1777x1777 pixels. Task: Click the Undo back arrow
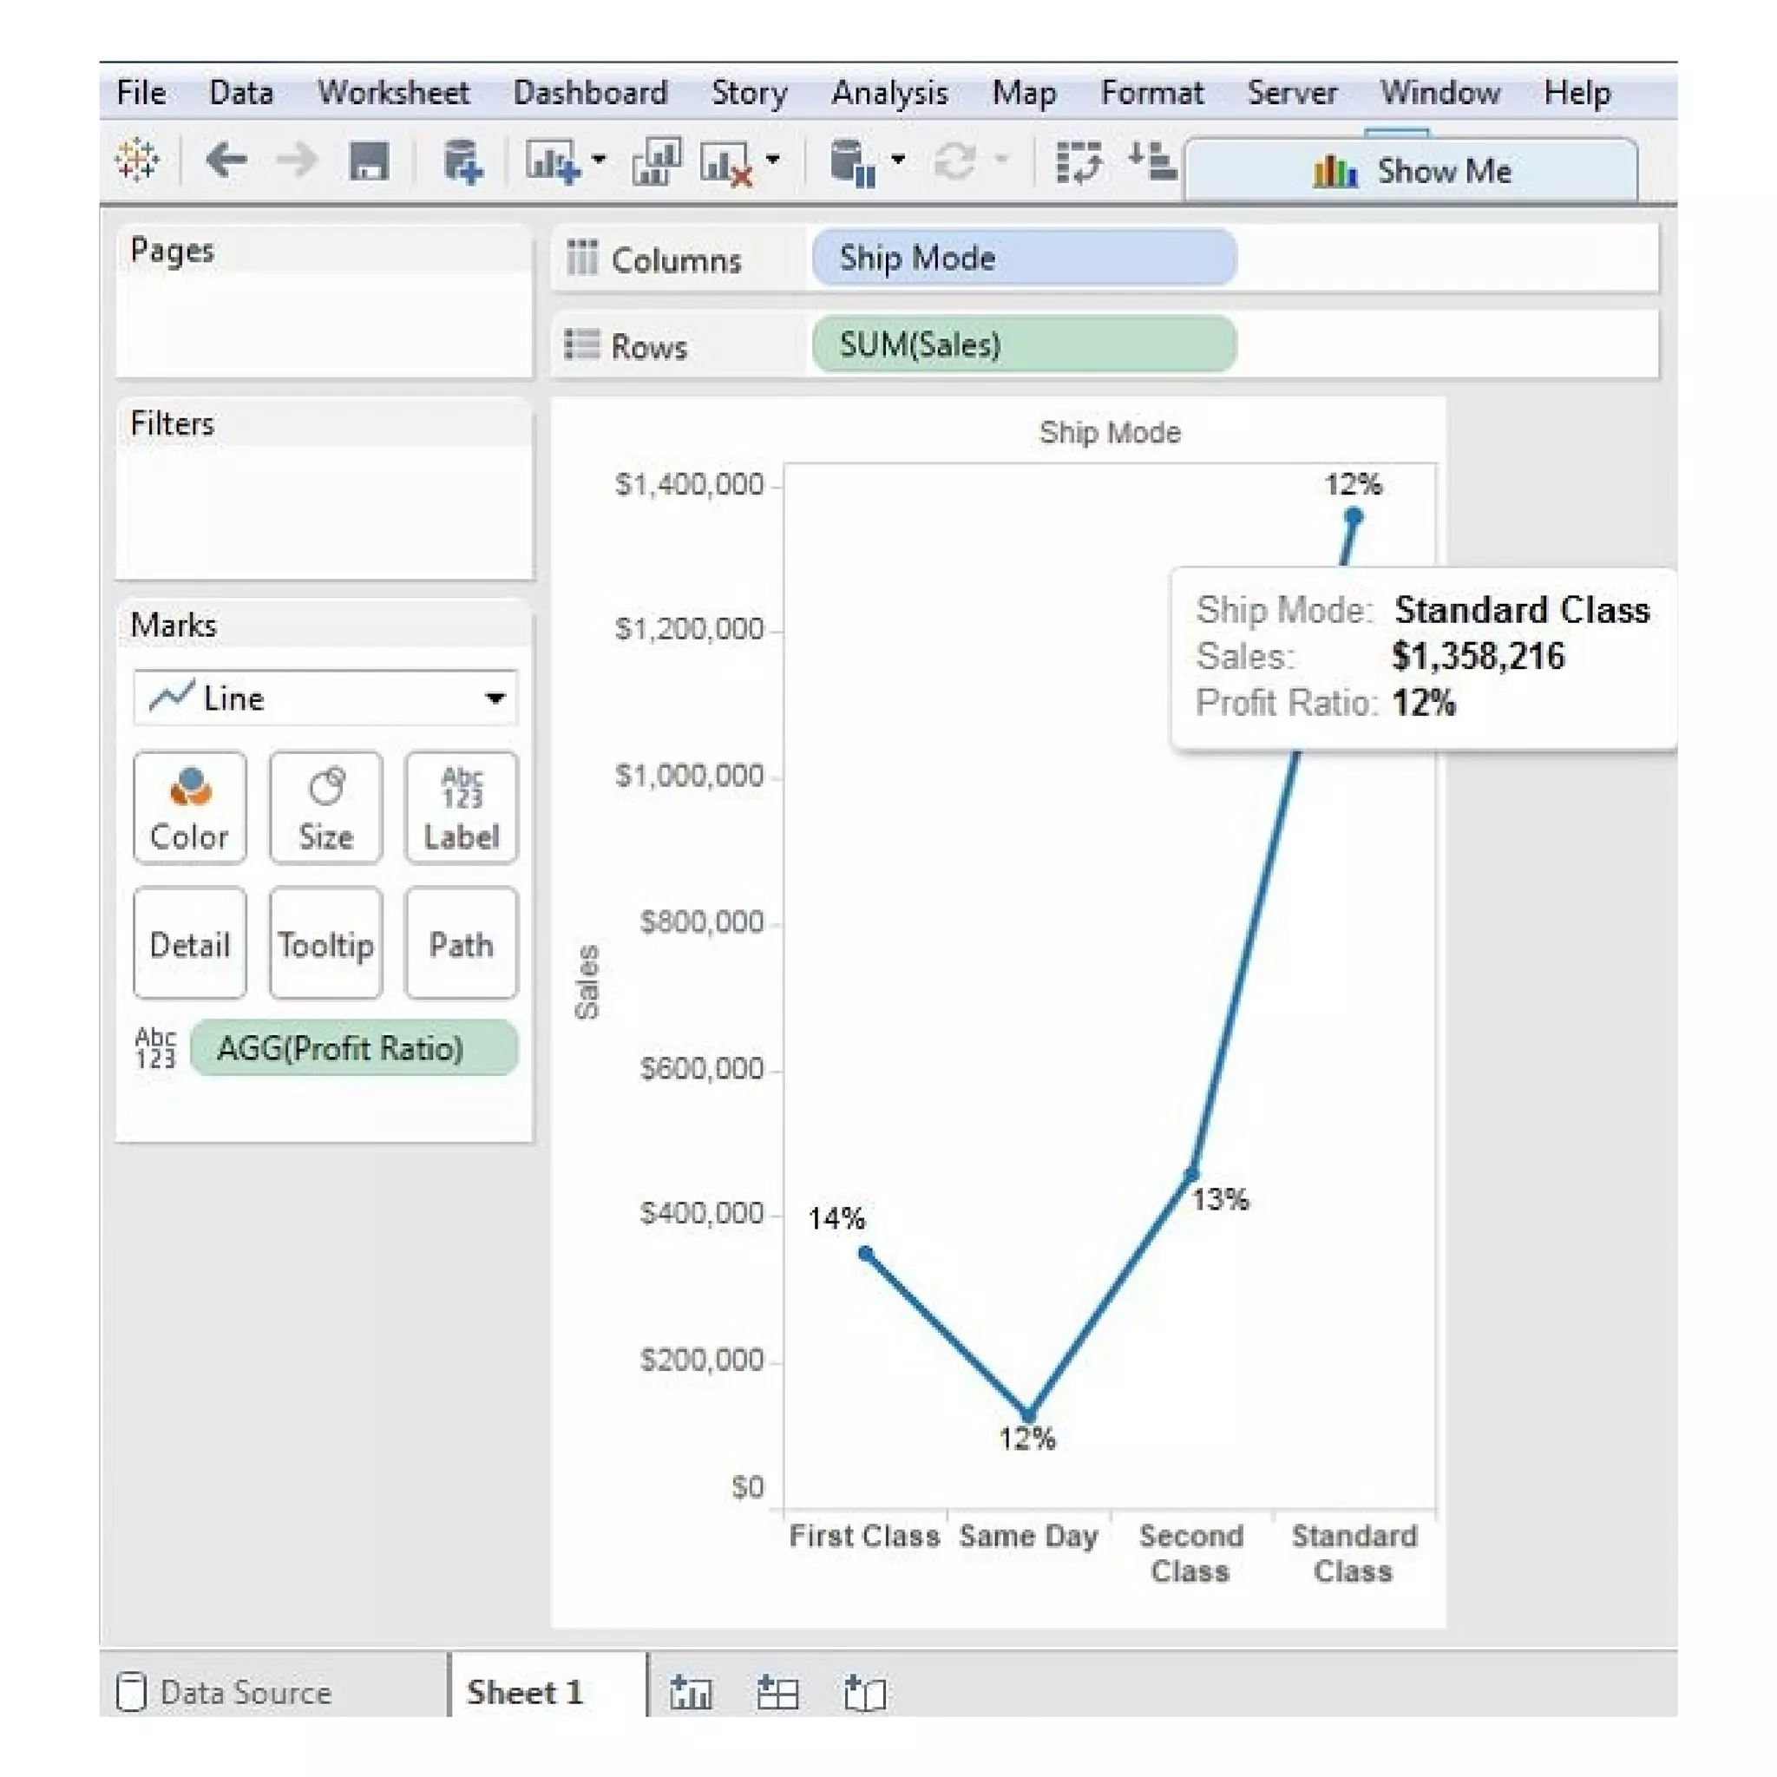click(226, 161)
